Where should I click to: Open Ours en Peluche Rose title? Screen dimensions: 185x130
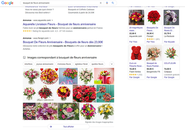[x=136, y=64]
